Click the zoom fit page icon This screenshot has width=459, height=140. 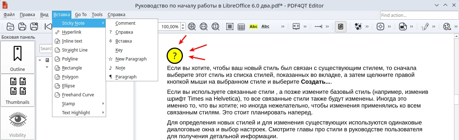(192, 26)
